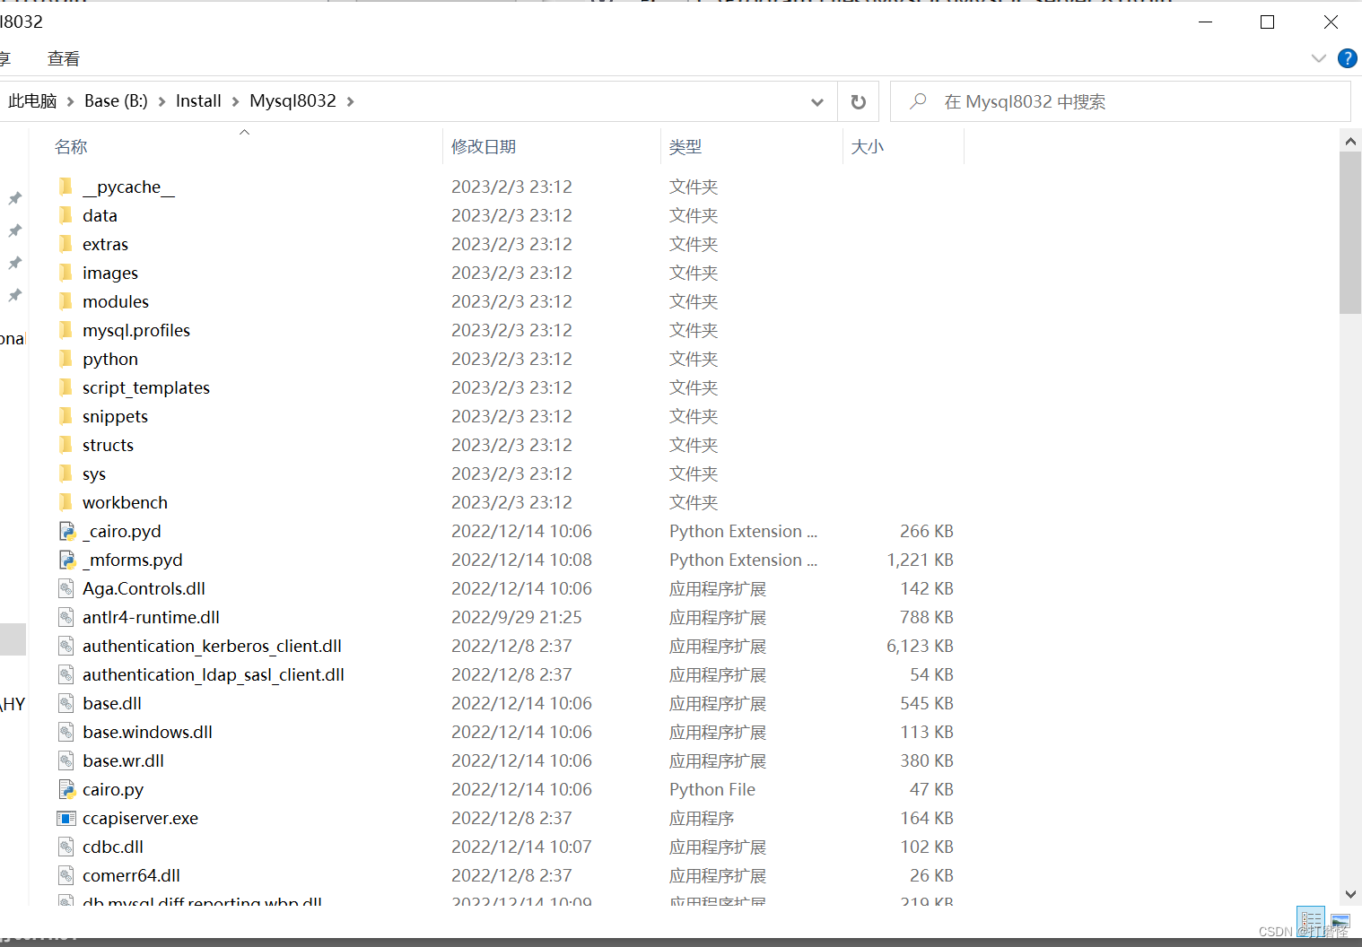Click the cdbc.dll file icon
Image resolution: width=1362 pixels, height=947 pixels.
(65, 847)
